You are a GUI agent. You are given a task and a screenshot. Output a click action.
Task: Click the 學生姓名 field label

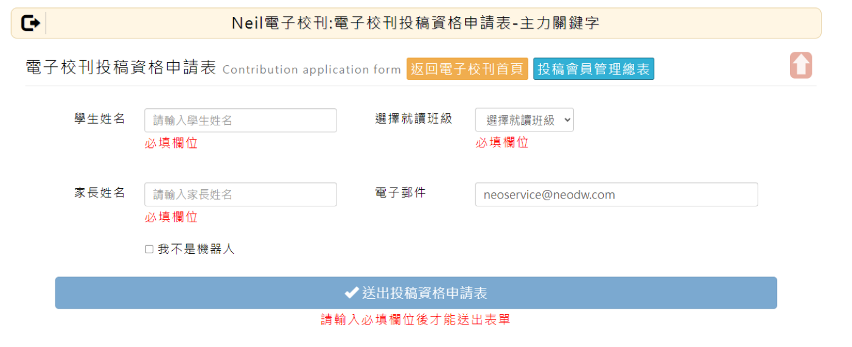(x=100, y=119)
